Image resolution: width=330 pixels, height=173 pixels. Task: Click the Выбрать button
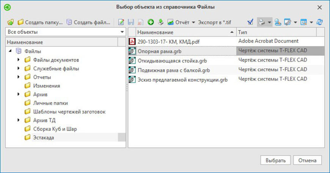[x=275, y=160]
